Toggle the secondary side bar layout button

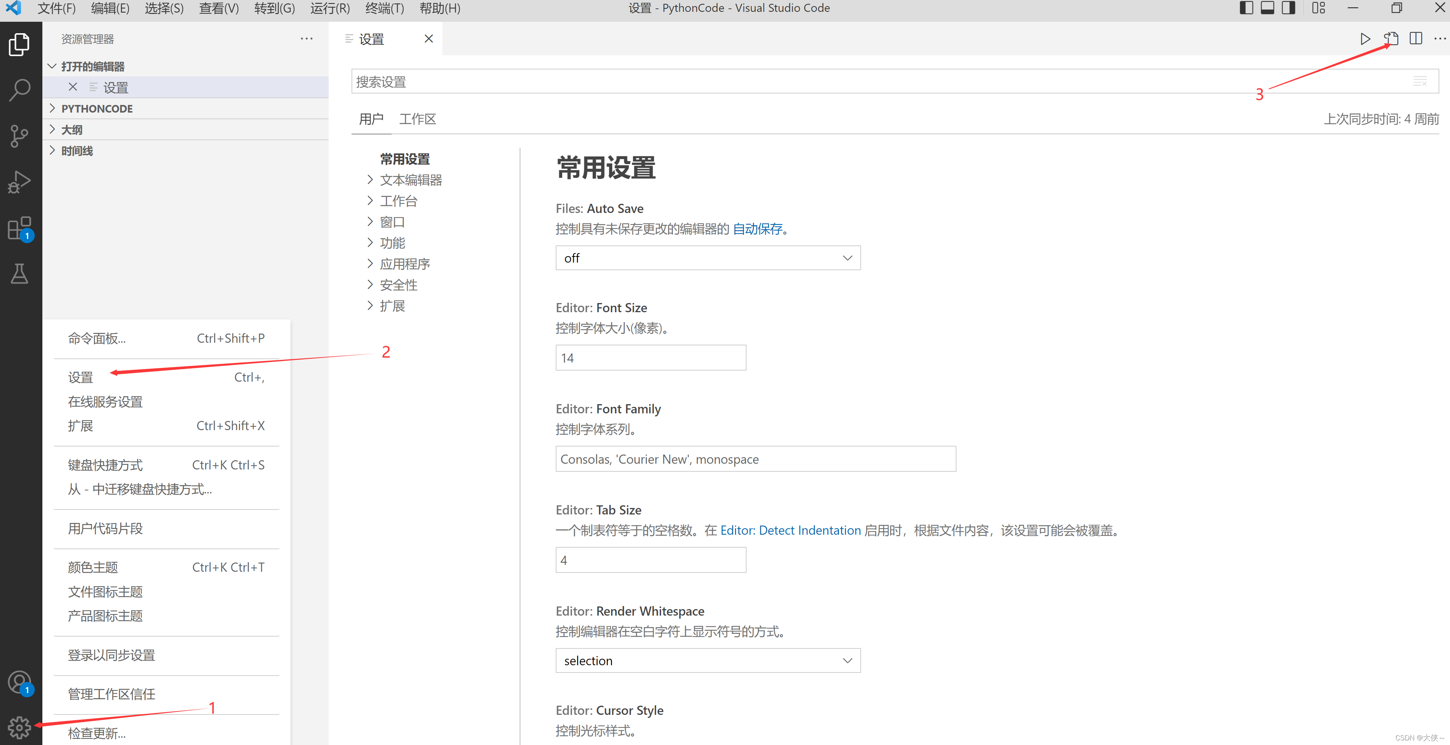[x=1288, y=8]
